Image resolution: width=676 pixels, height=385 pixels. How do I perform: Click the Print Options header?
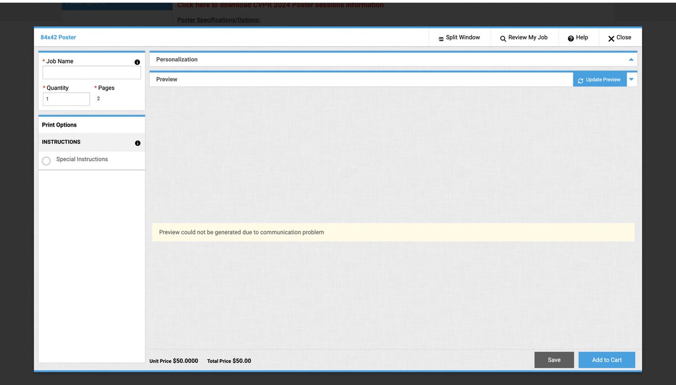[x=59, y=125]
